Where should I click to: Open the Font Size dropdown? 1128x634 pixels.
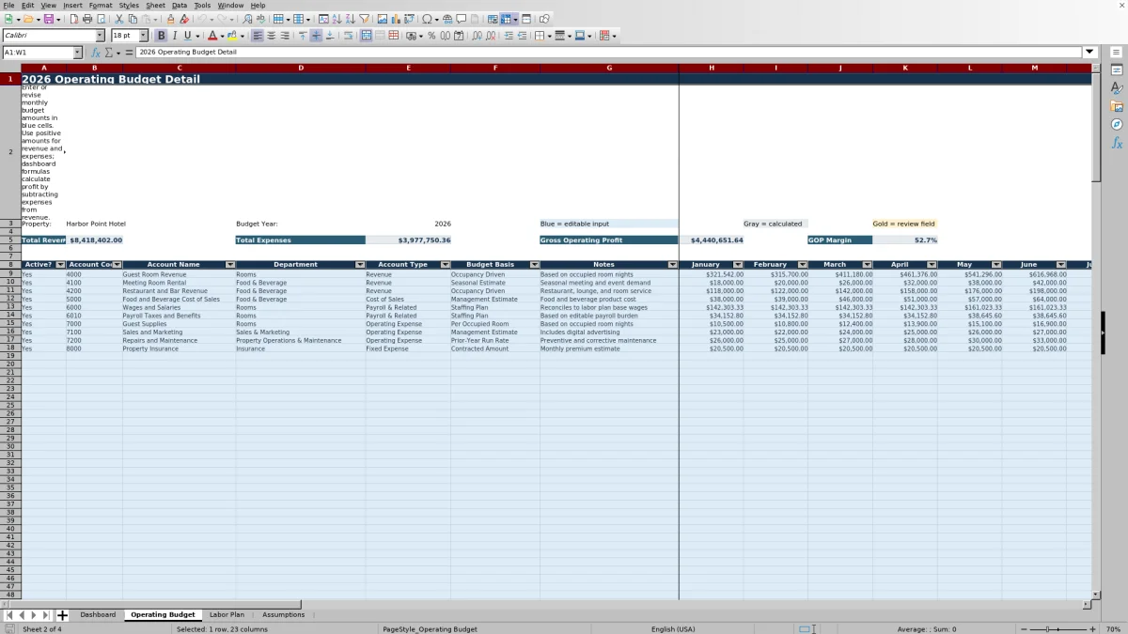144,36
